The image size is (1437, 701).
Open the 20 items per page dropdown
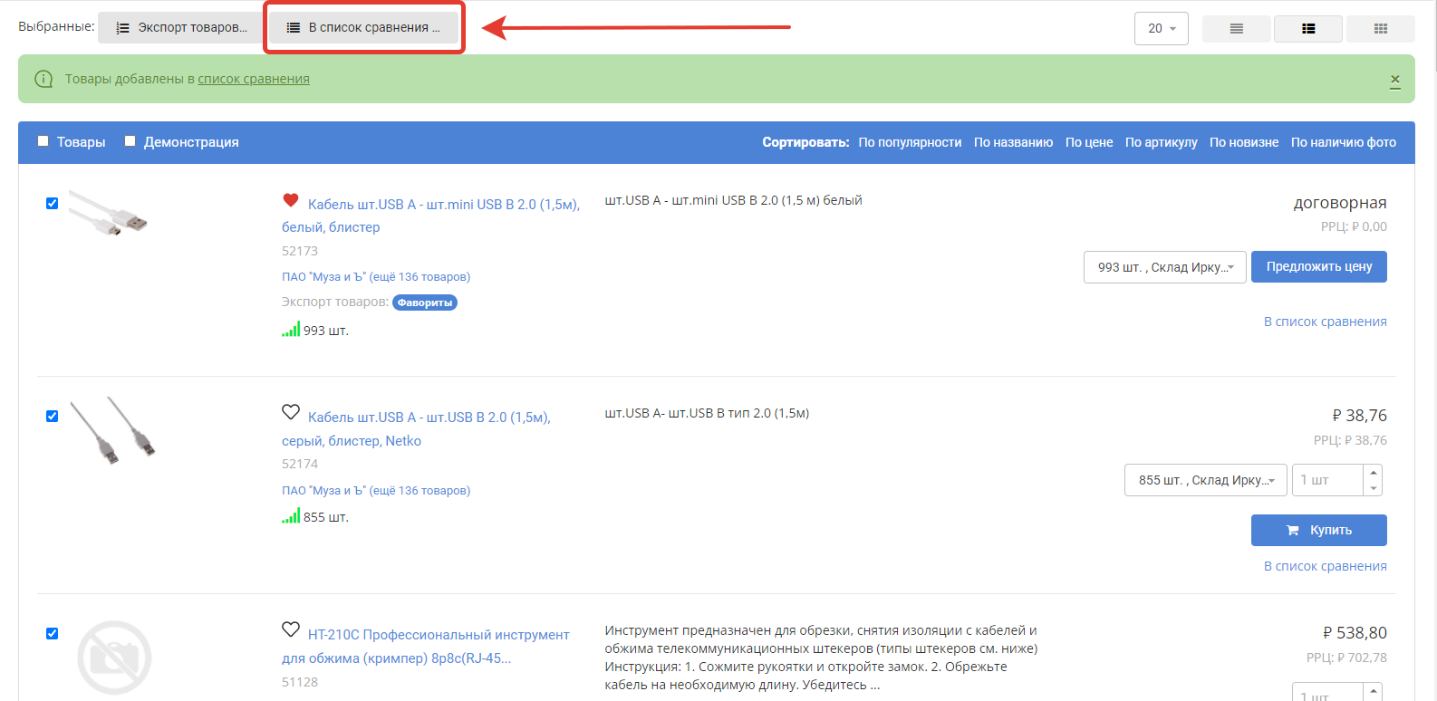coord(1161,29)
